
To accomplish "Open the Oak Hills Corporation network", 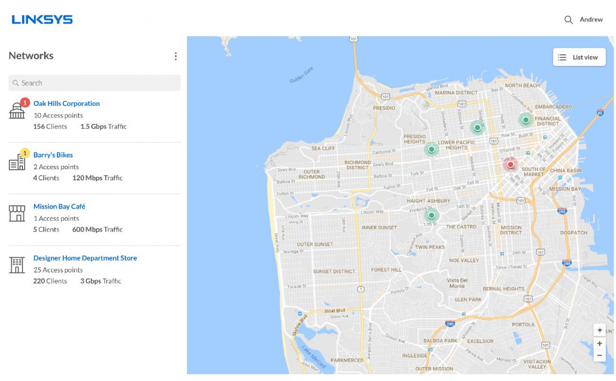I will (x=67, y=104).
